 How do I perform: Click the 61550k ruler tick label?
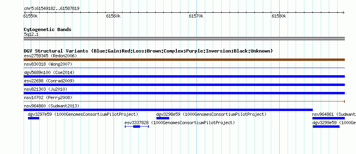31,16
